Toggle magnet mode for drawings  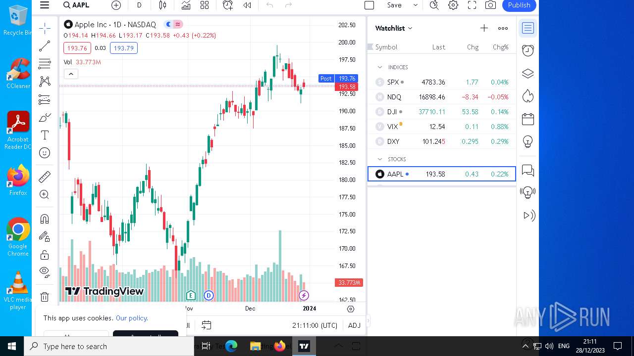[45, 219]
